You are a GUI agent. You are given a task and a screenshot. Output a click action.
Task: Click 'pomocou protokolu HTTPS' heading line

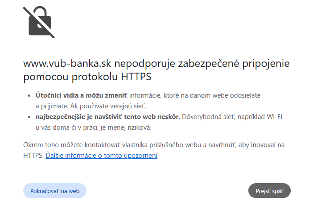(x=87, y=77)
